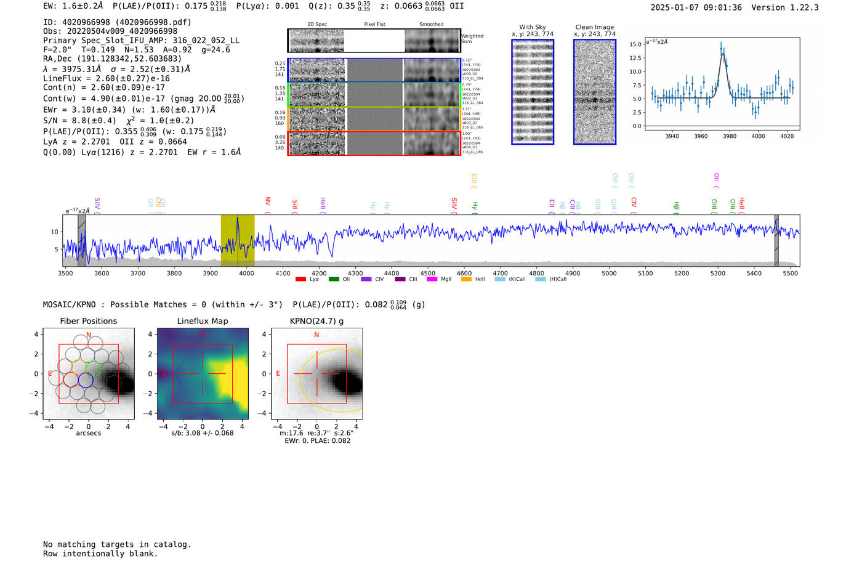Click the ID 4020966998 pdf filename text
This screenshot has width=862, height=587.
pyautogui.click(x=117, y=22)
